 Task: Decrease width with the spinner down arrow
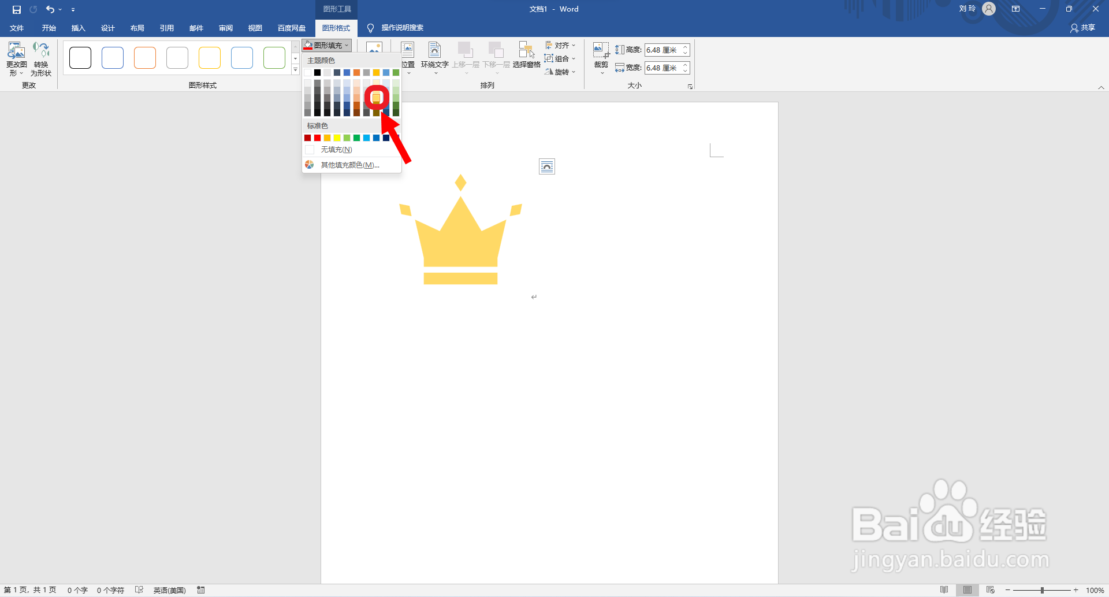686,71
